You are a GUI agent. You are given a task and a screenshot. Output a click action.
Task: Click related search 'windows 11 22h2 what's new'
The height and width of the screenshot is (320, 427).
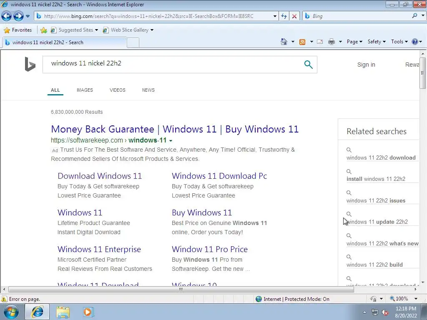382,244
